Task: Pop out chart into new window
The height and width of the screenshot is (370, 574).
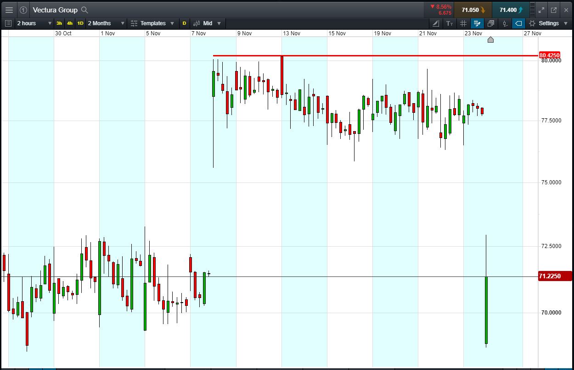Action: (554, 10)
